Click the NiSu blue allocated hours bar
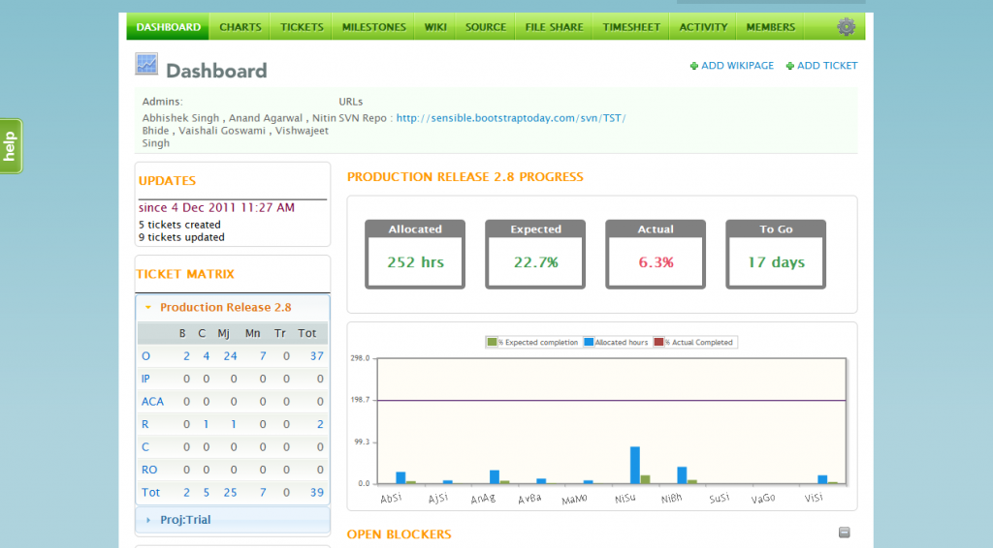Image resolution: width=993 pixels, height=548 pixels. (x=634, y=465)
